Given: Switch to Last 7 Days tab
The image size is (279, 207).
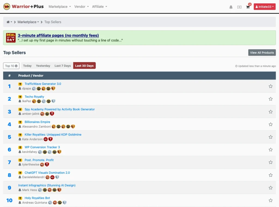Looking at the screenshot, I should (63, 66).
